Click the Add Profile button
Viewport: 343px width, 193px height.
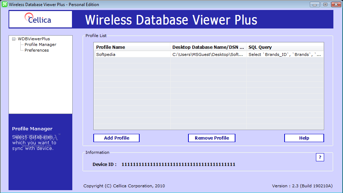coord(116,138)
